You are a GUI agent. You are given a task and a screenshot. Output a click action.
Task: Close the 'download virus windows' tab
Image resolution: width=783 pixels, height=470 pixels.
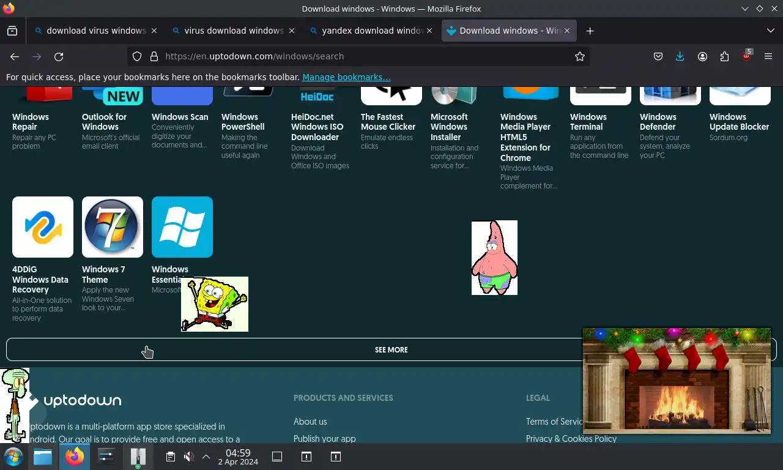(154, 31)
